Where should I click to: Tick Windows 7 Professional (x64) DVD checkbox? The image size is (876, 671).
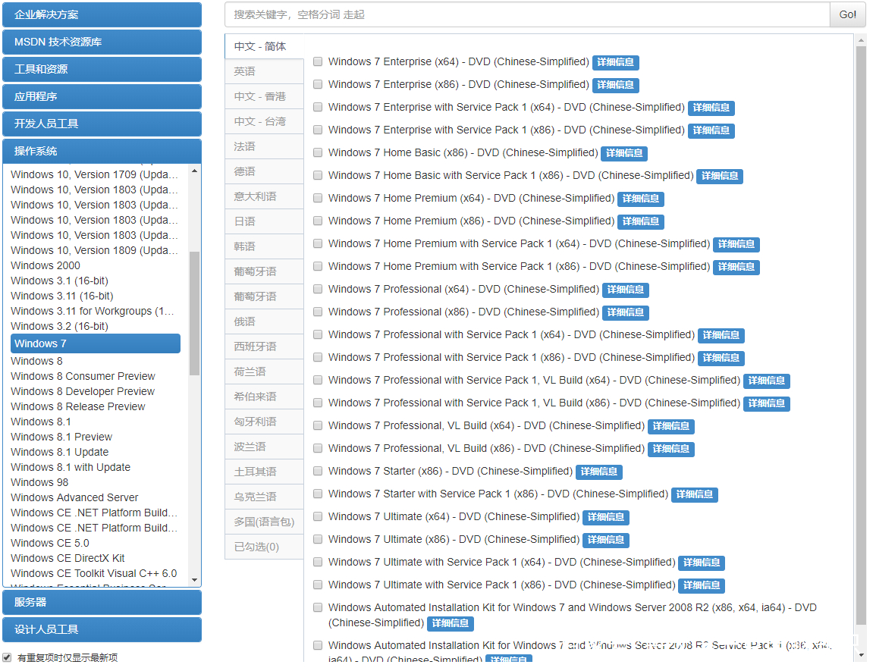318,289
